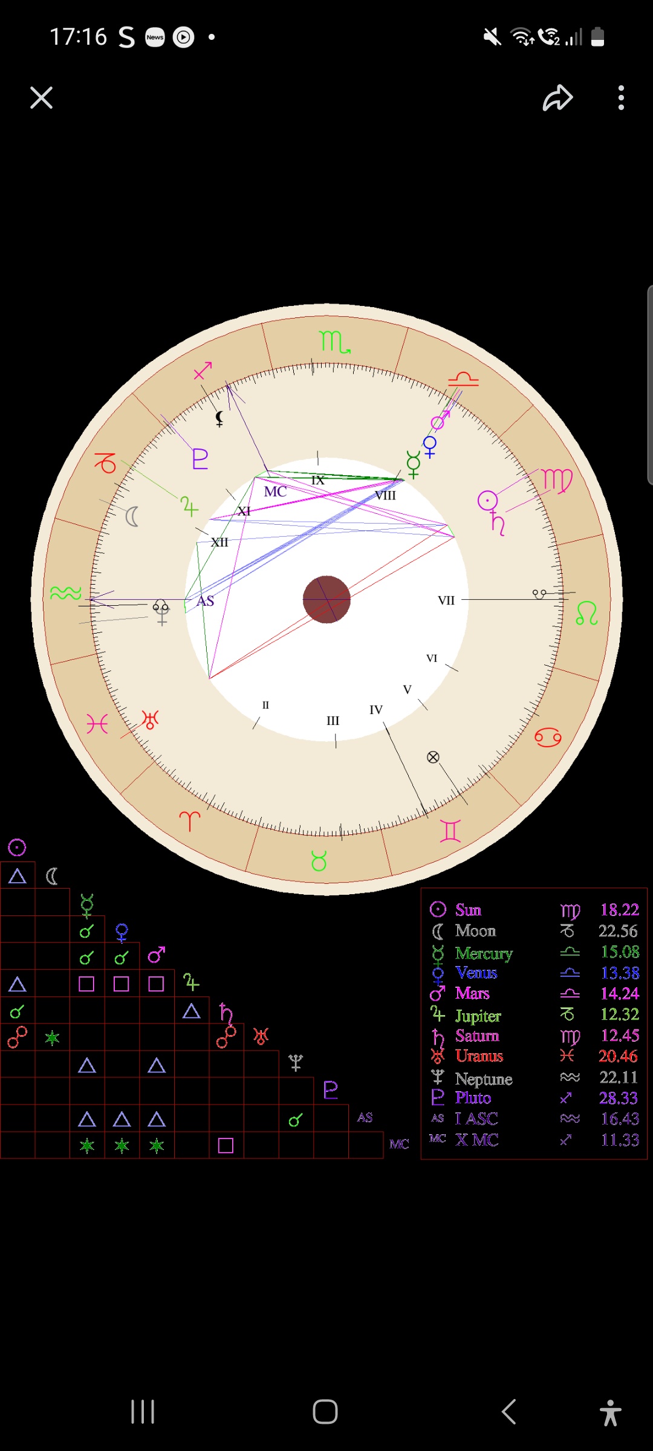Screen dimensions: 653x1451
Task: Tap the Neptune glyph in the aspect grid
Action: point(295,1062)
